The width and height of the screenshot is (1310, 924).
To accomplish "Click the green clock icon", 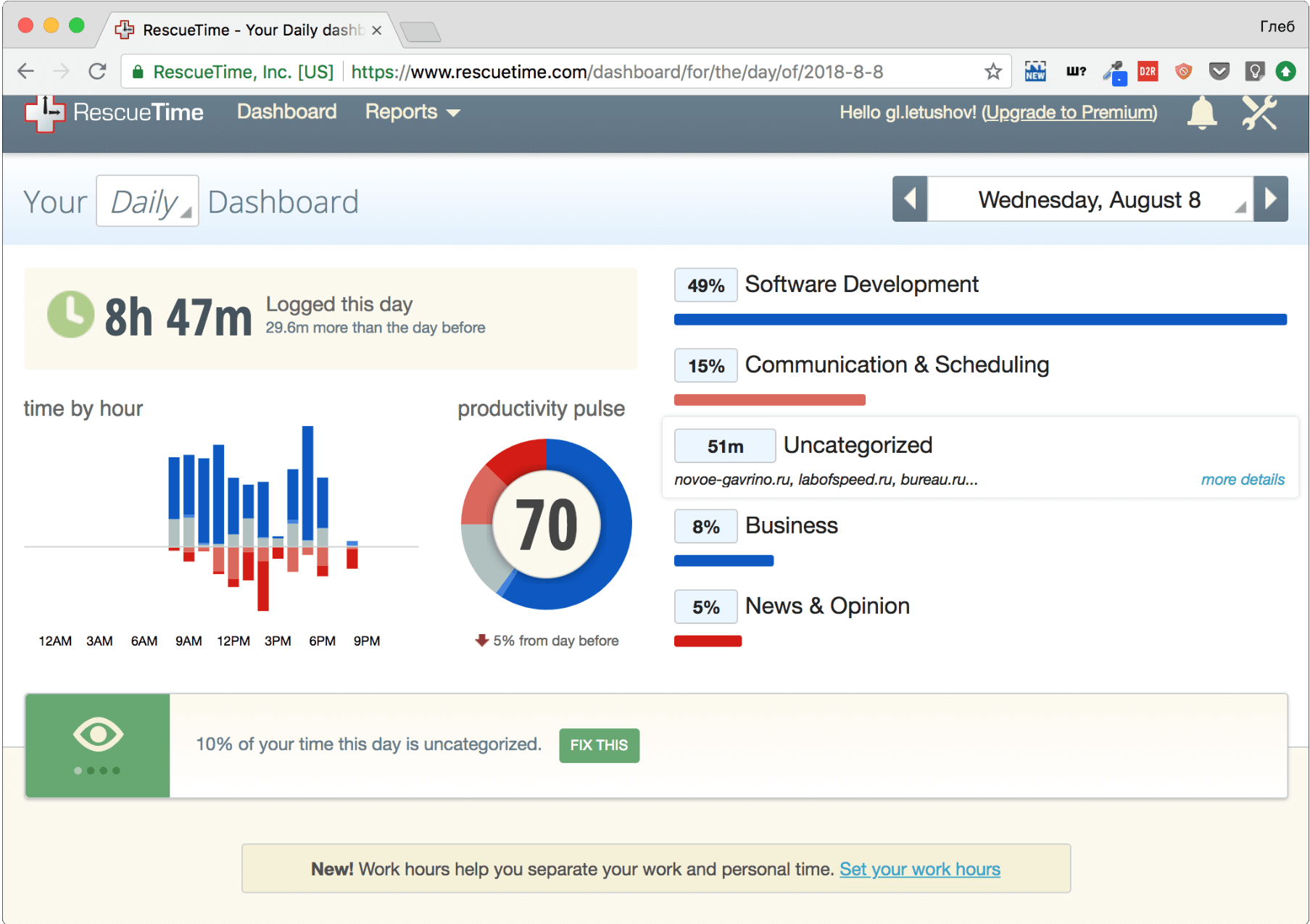I will tap(70, 315).
